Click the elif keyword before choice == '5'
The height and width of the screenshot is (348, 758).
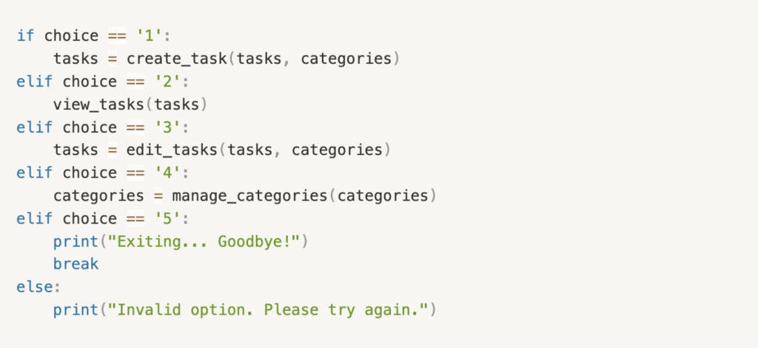click(35, 218)
